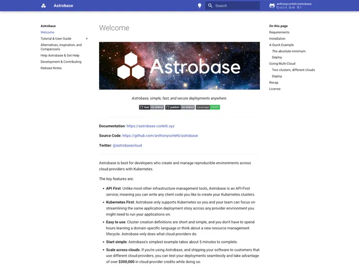Image resolution: width=359 pixels, height=267 pixels.
Task: Open anthonycorletti/astrobase repository link
Action: [x=294, y=4]
